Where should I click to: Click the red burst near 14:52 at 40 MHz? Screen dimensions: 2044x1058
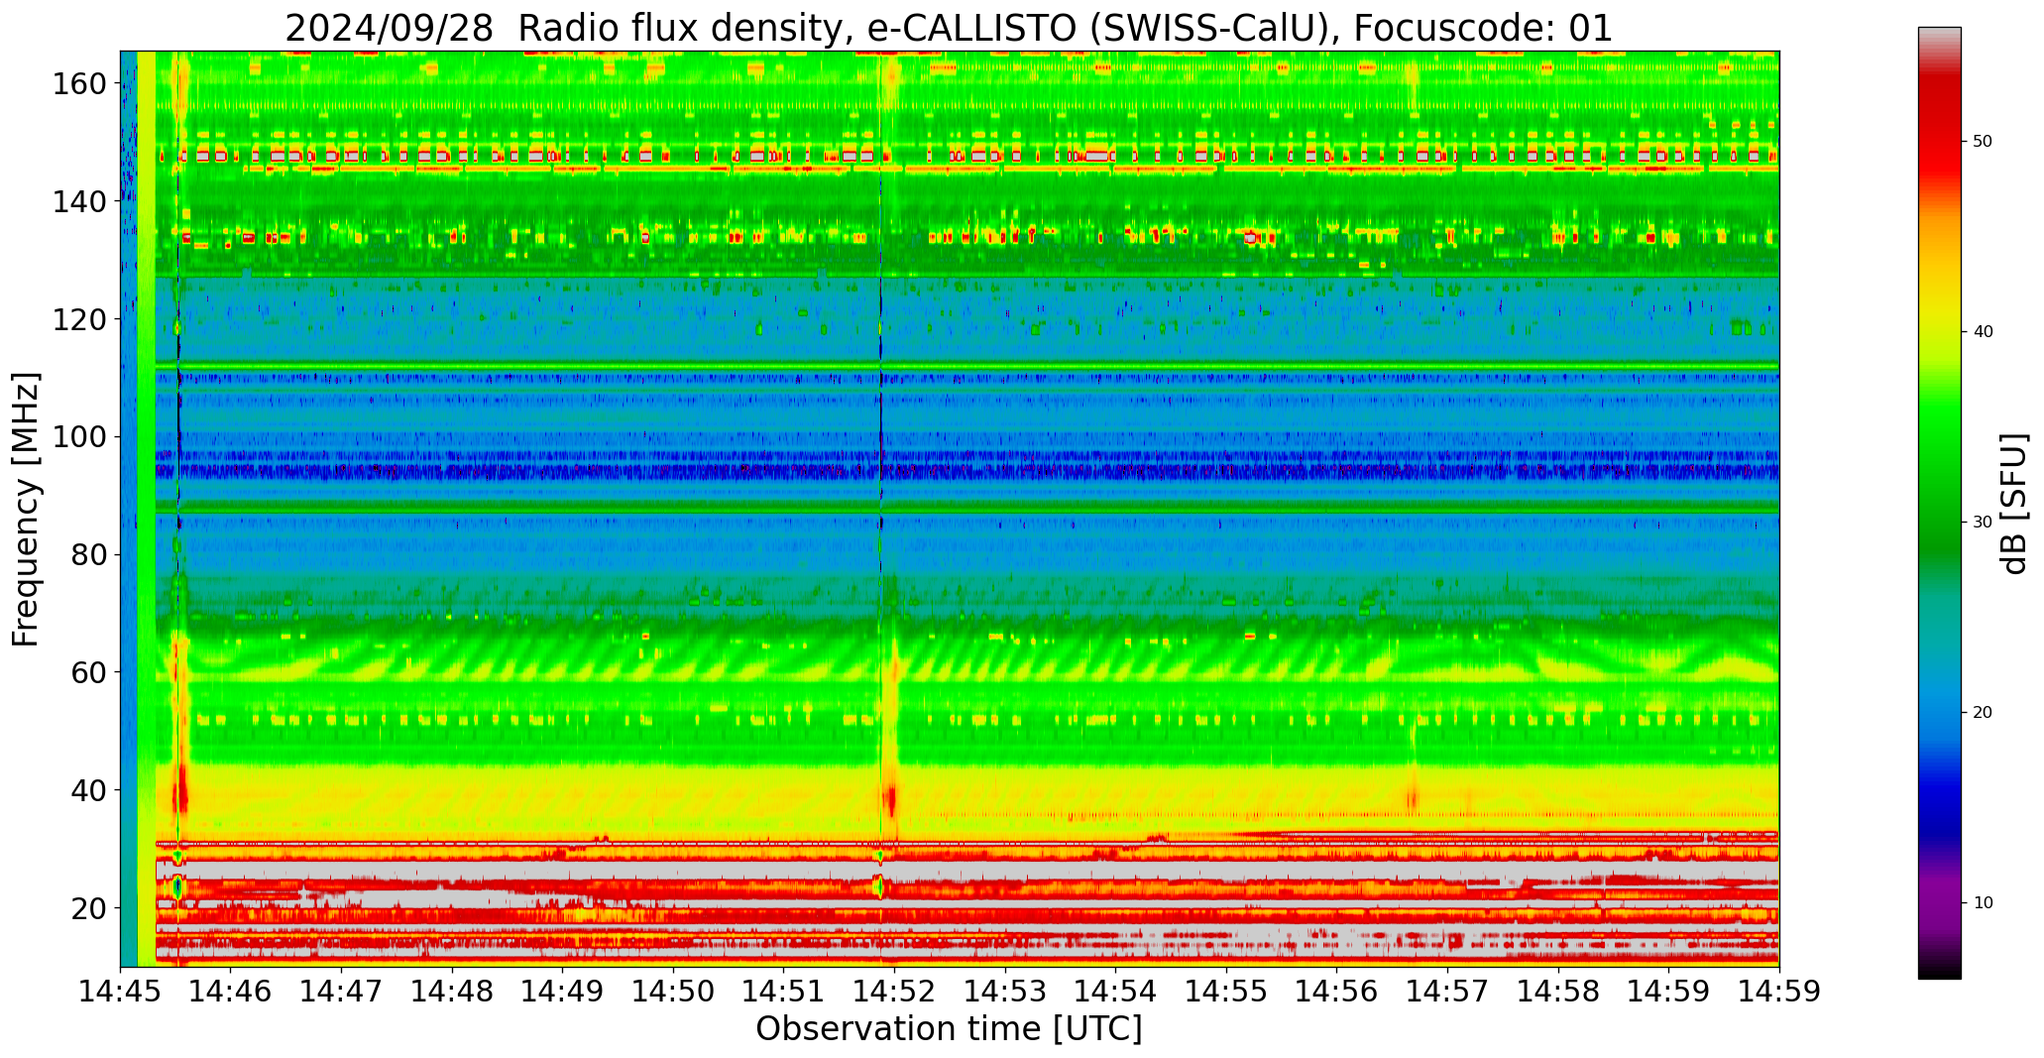pyautogui.click(x=890, y=798)
